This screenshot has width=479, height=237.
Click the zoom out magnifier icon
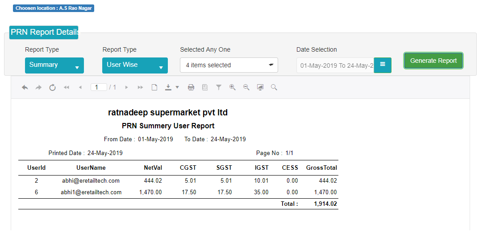coord(246,87)
